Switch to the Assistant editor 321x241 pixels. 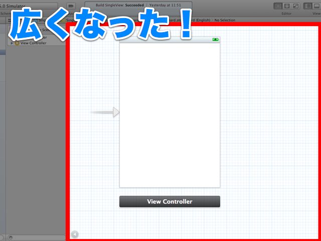point(287,6)
